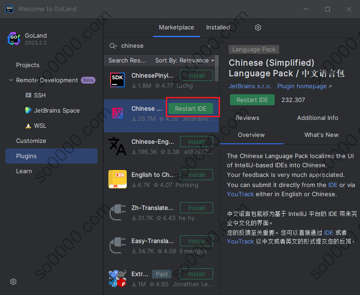Open Projects in the sidebar
Screen dimensions: 360x295
pos(28,65)
